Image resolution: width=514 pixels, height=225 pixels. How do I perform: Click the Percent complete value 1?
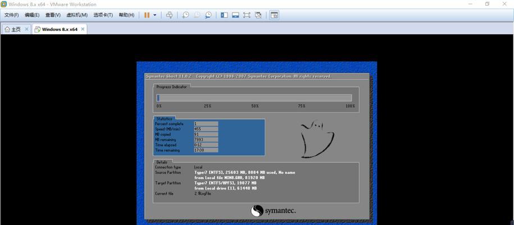(x=206, y=124)
